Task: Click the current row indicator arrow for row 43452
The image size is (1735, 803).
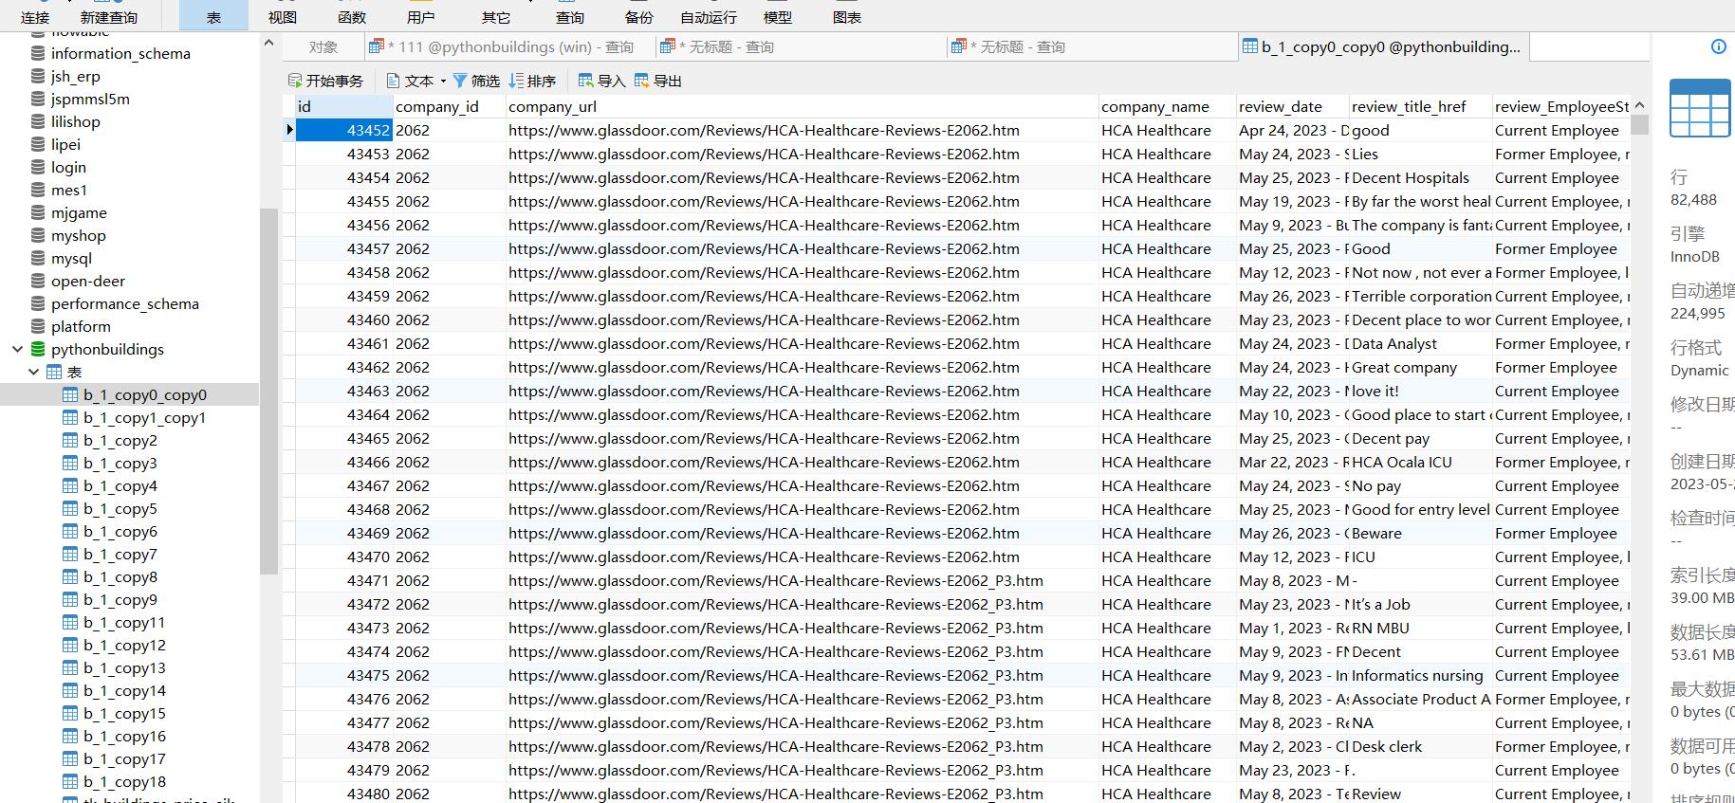Action: point(289,130)
